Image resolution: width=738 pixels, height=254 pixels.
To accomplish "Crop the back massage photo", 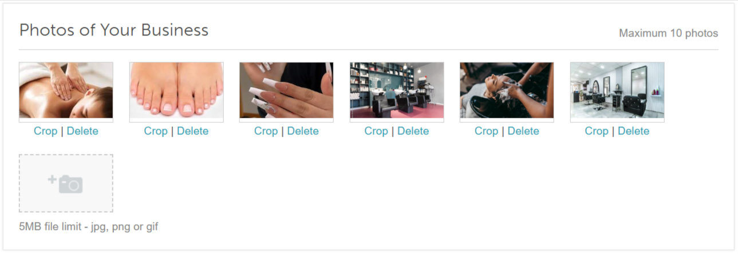I will click(45, 131).
